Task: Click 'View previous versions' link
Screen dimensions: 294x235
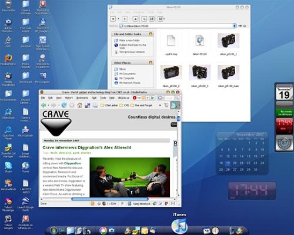Action: [x=132, y=52]
